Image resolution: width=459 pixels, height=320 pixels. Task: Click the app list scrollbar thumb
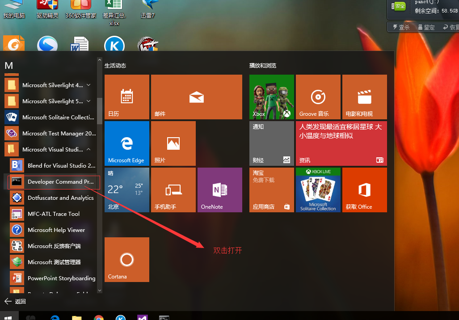click(x=100, y=111)
